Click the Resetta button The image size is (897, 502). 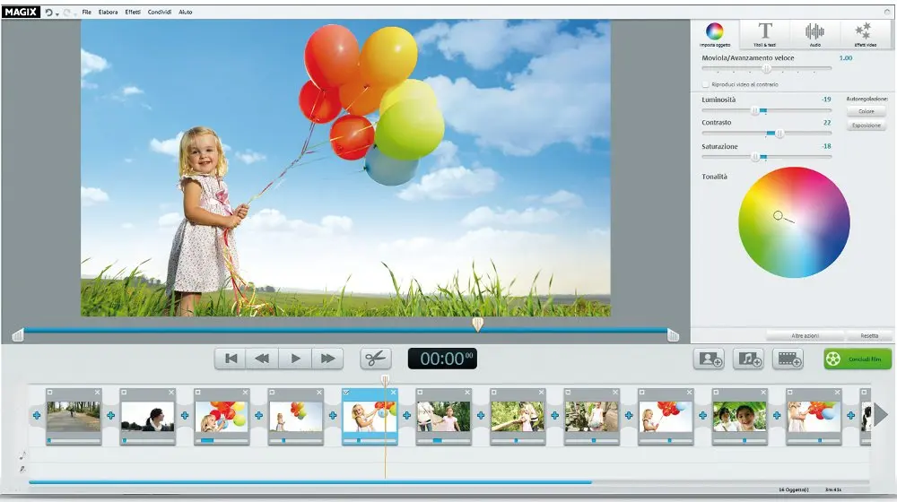click(869, 335)
